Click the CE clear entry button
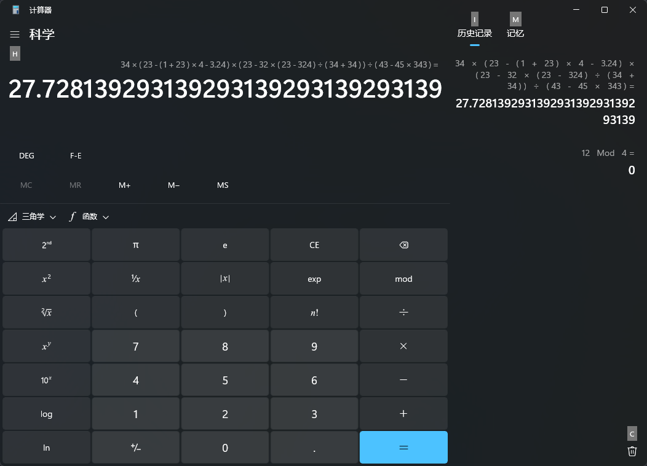Image resolution: width=647 pixels, height=466 pixels. tap(314, 245)
